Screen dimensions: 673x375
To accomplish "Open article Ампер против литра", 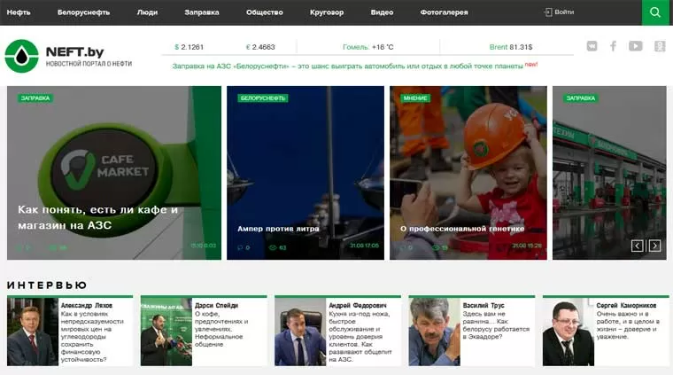I will coord(278,229).
